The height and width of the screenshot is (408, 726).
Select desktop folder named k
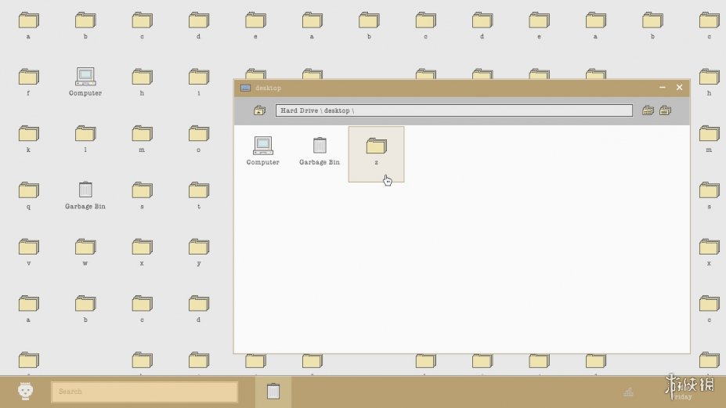29,134
